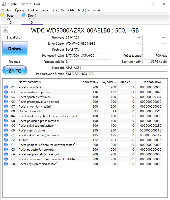Click status orb for Hodin v činnosti
This screenshot has height=200, width=170.
(6, 111)
